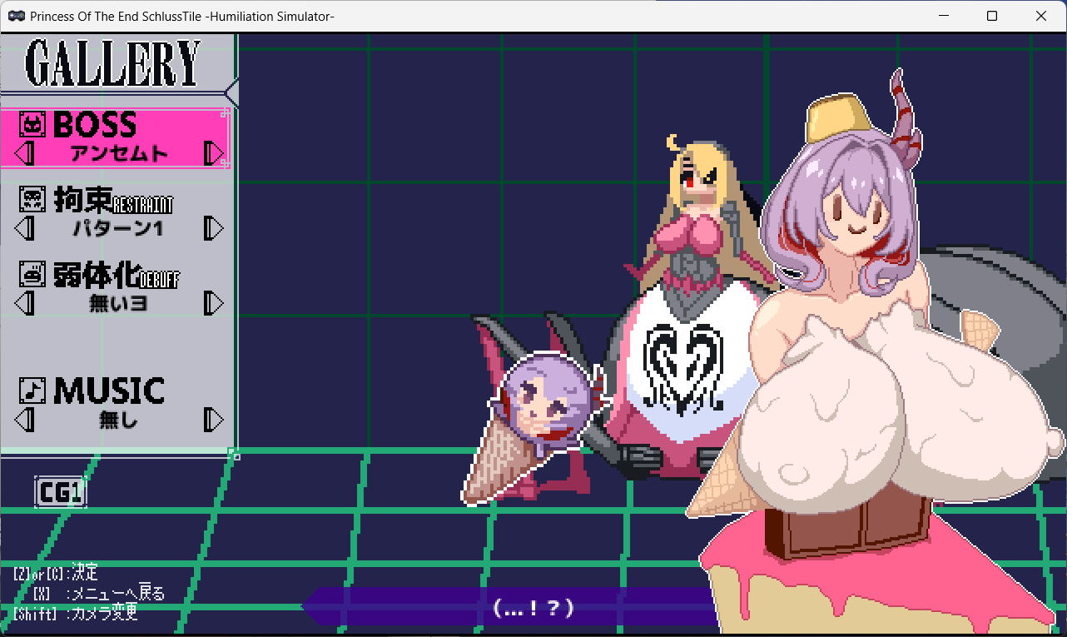
Task: Choose next debuff option arrow
Action: pos(214,302)
